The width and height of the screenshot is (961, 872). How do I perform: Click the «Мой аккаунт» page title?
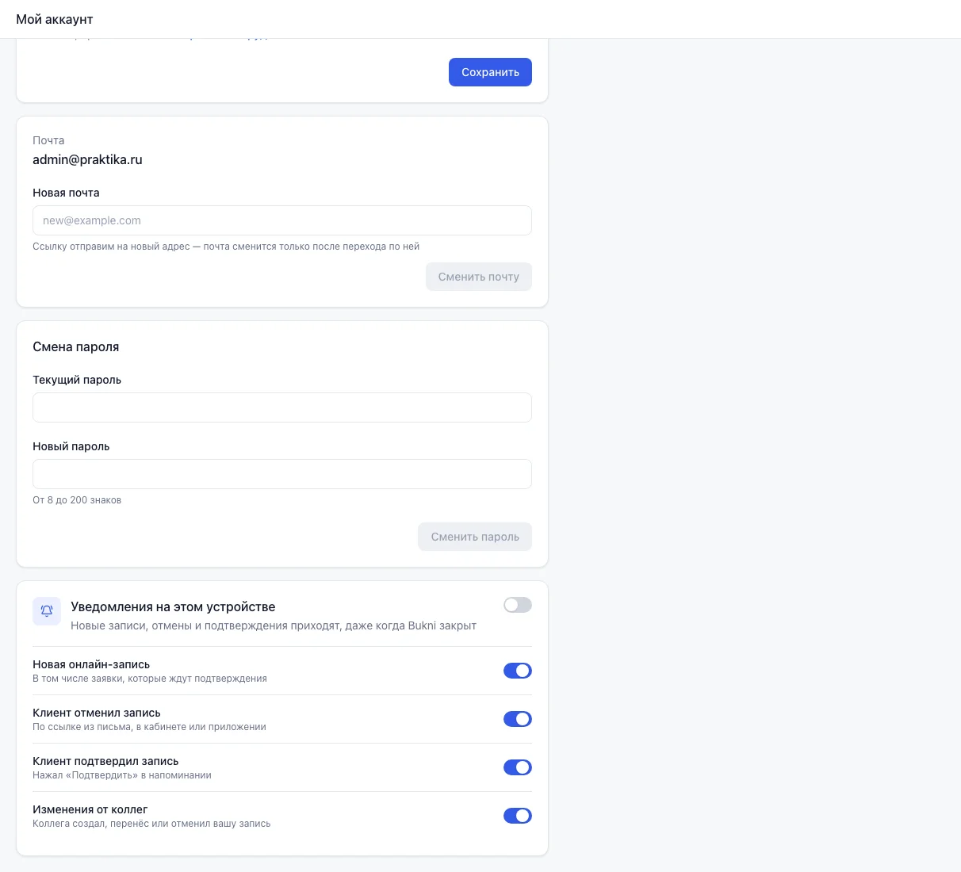coord(55,19)
